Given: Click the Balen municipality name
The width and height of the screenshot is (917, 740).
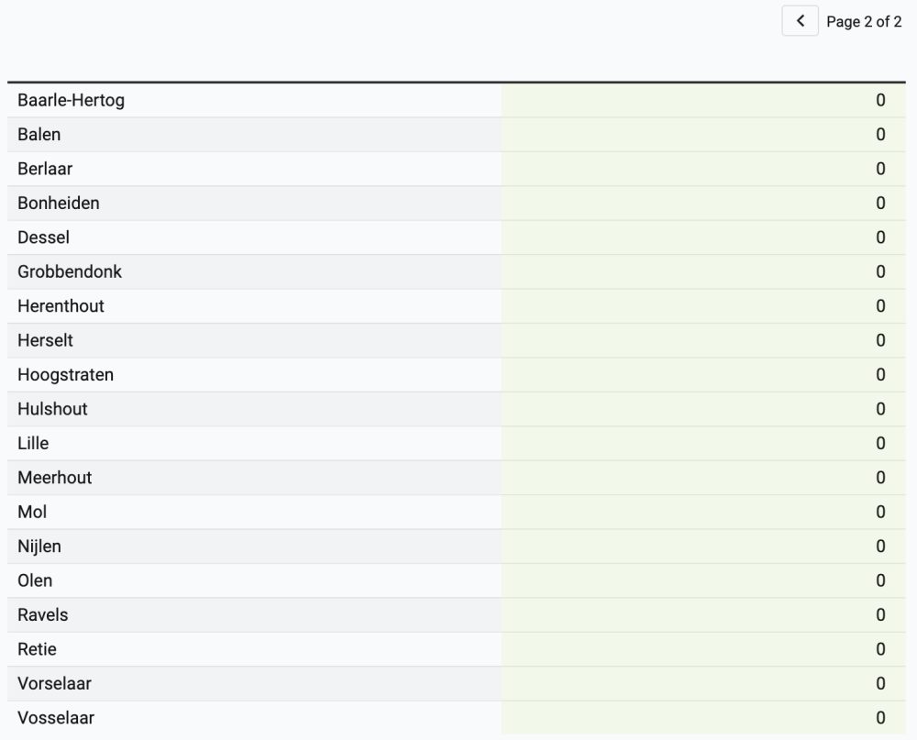Looking at the screenshot, I should (x=39, y=135).
